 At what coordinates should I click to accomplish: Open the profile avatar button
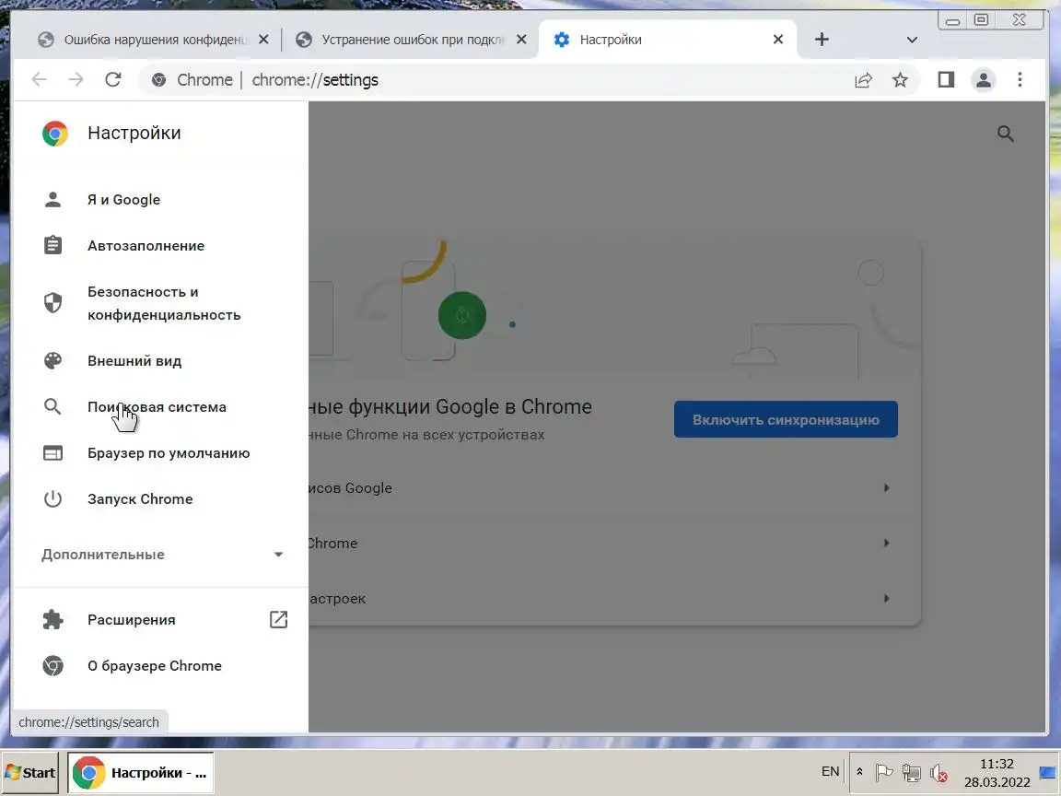[x=984, y=80]
